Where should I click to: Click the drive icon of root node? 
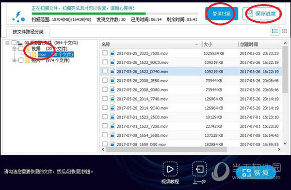click(x=20, y=43)
